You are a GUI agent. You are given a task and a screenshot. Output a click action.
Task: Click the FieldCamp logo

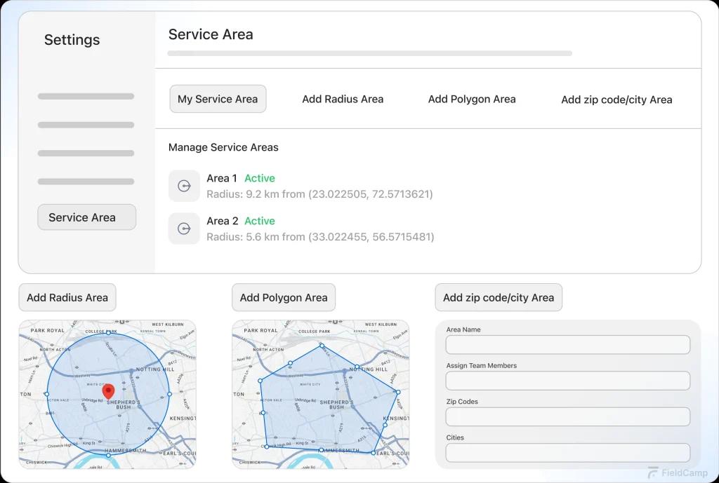668,473
